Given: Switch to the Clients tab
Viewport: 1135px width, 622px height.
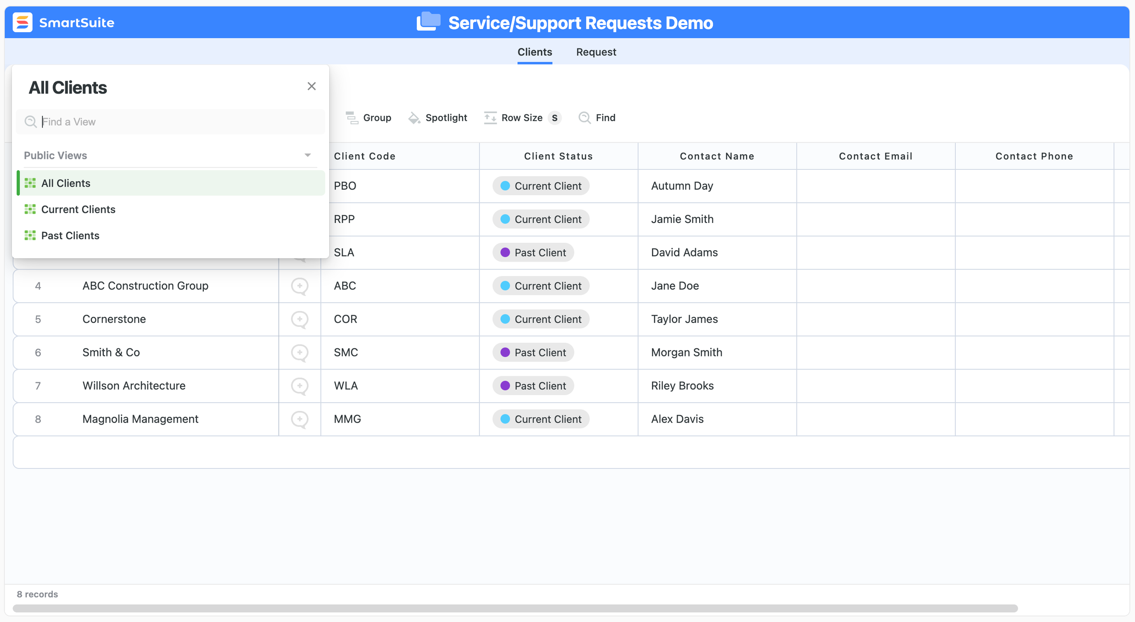Looking at the screenshot, I should click(535, 52).
